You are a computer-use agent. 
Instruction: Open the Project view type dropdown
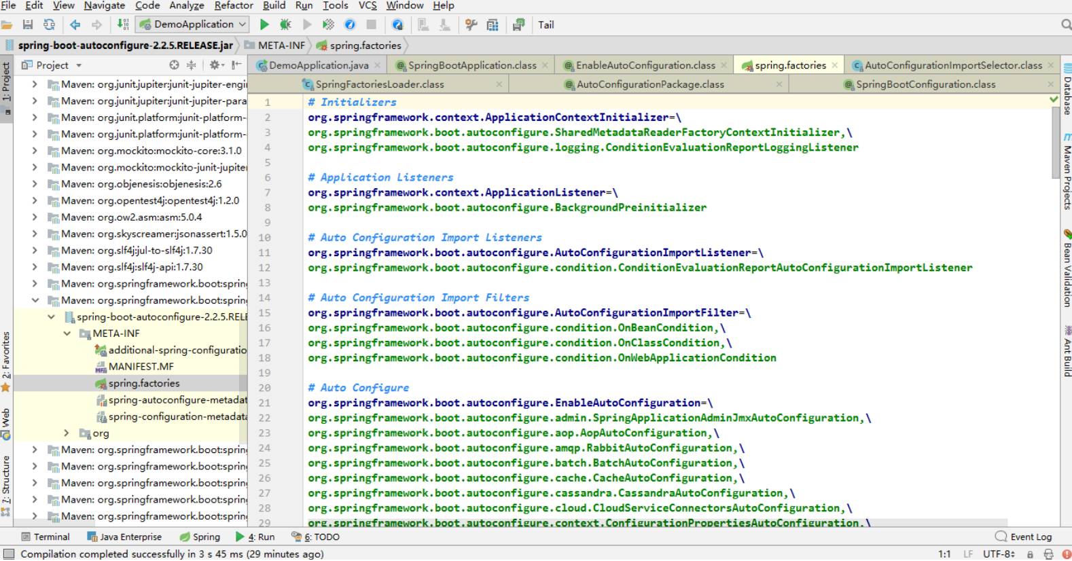79,65
